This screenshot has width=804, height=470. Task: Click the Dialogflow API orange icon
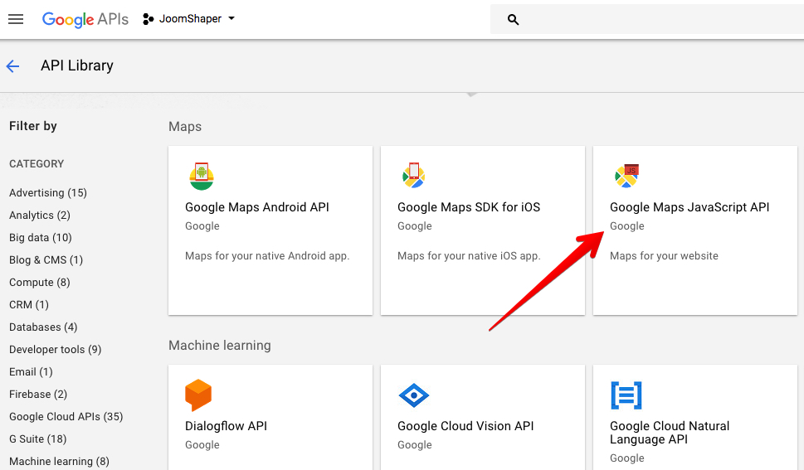point(198,395)
